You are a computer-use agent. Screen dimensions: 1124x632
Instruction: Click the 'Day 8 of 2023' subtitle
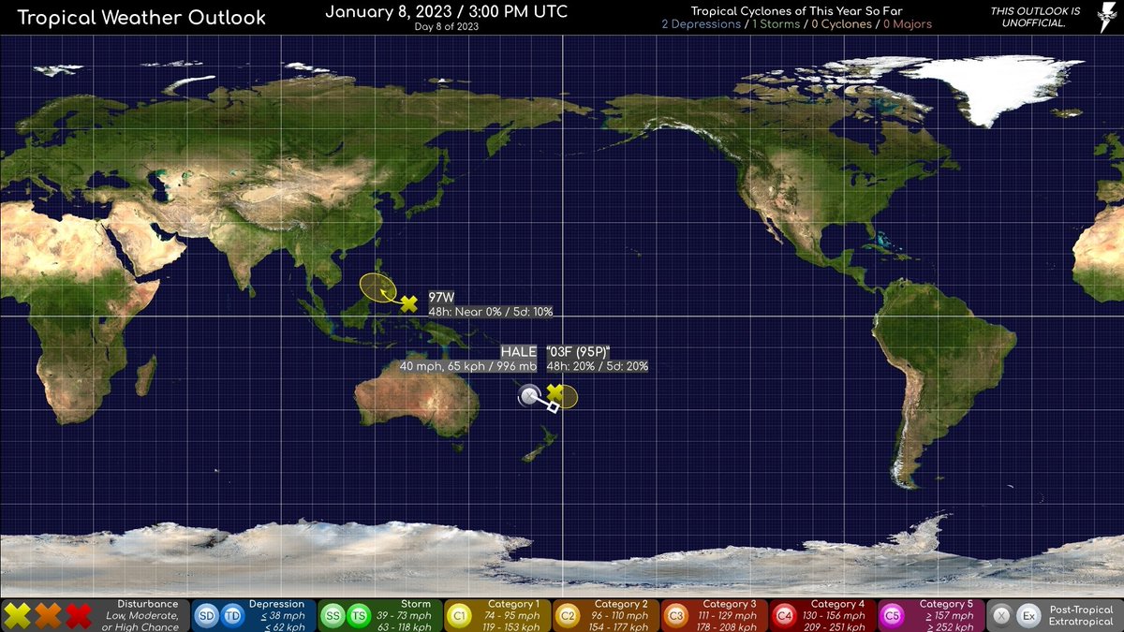pos(447,26)
